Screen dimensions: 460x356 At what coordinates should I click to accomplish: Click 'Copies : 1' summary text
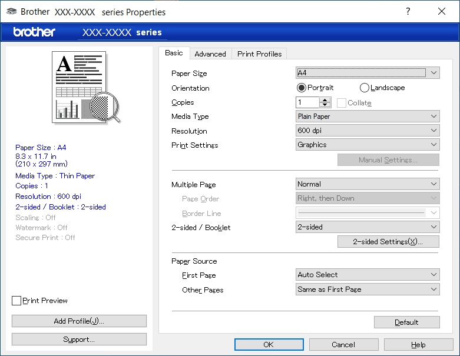[x=32, y=186]
